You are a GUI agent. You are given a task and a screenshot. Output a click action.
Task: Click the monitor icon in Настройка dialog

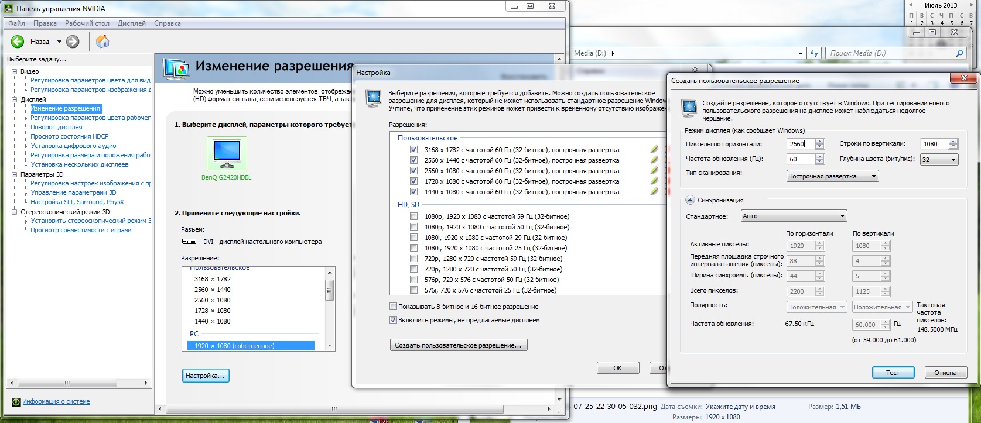[x=373, y=98]
